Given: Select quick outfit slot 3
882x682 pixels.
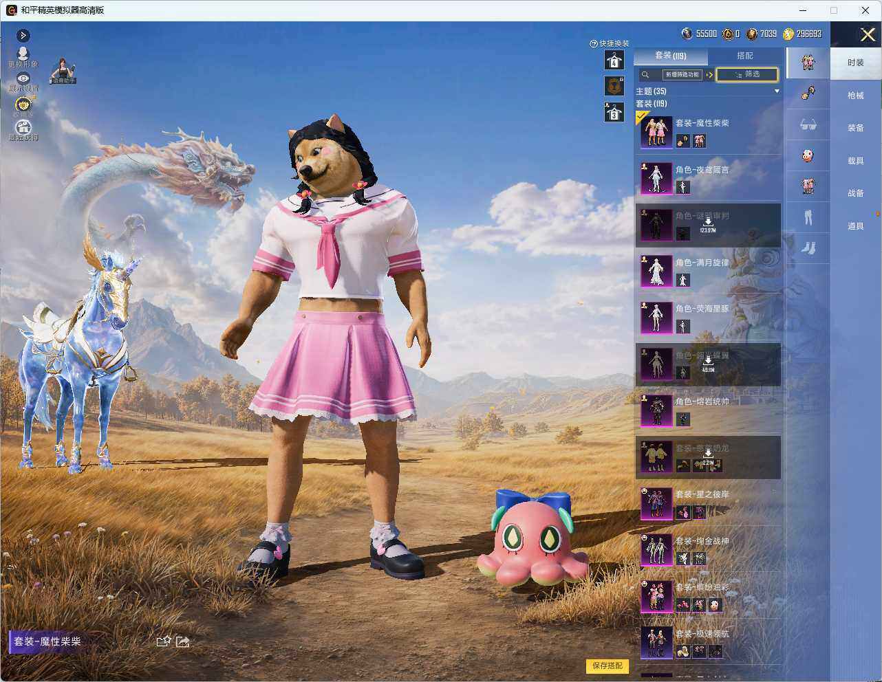Looking at the screenshot, I should [614, 112].
